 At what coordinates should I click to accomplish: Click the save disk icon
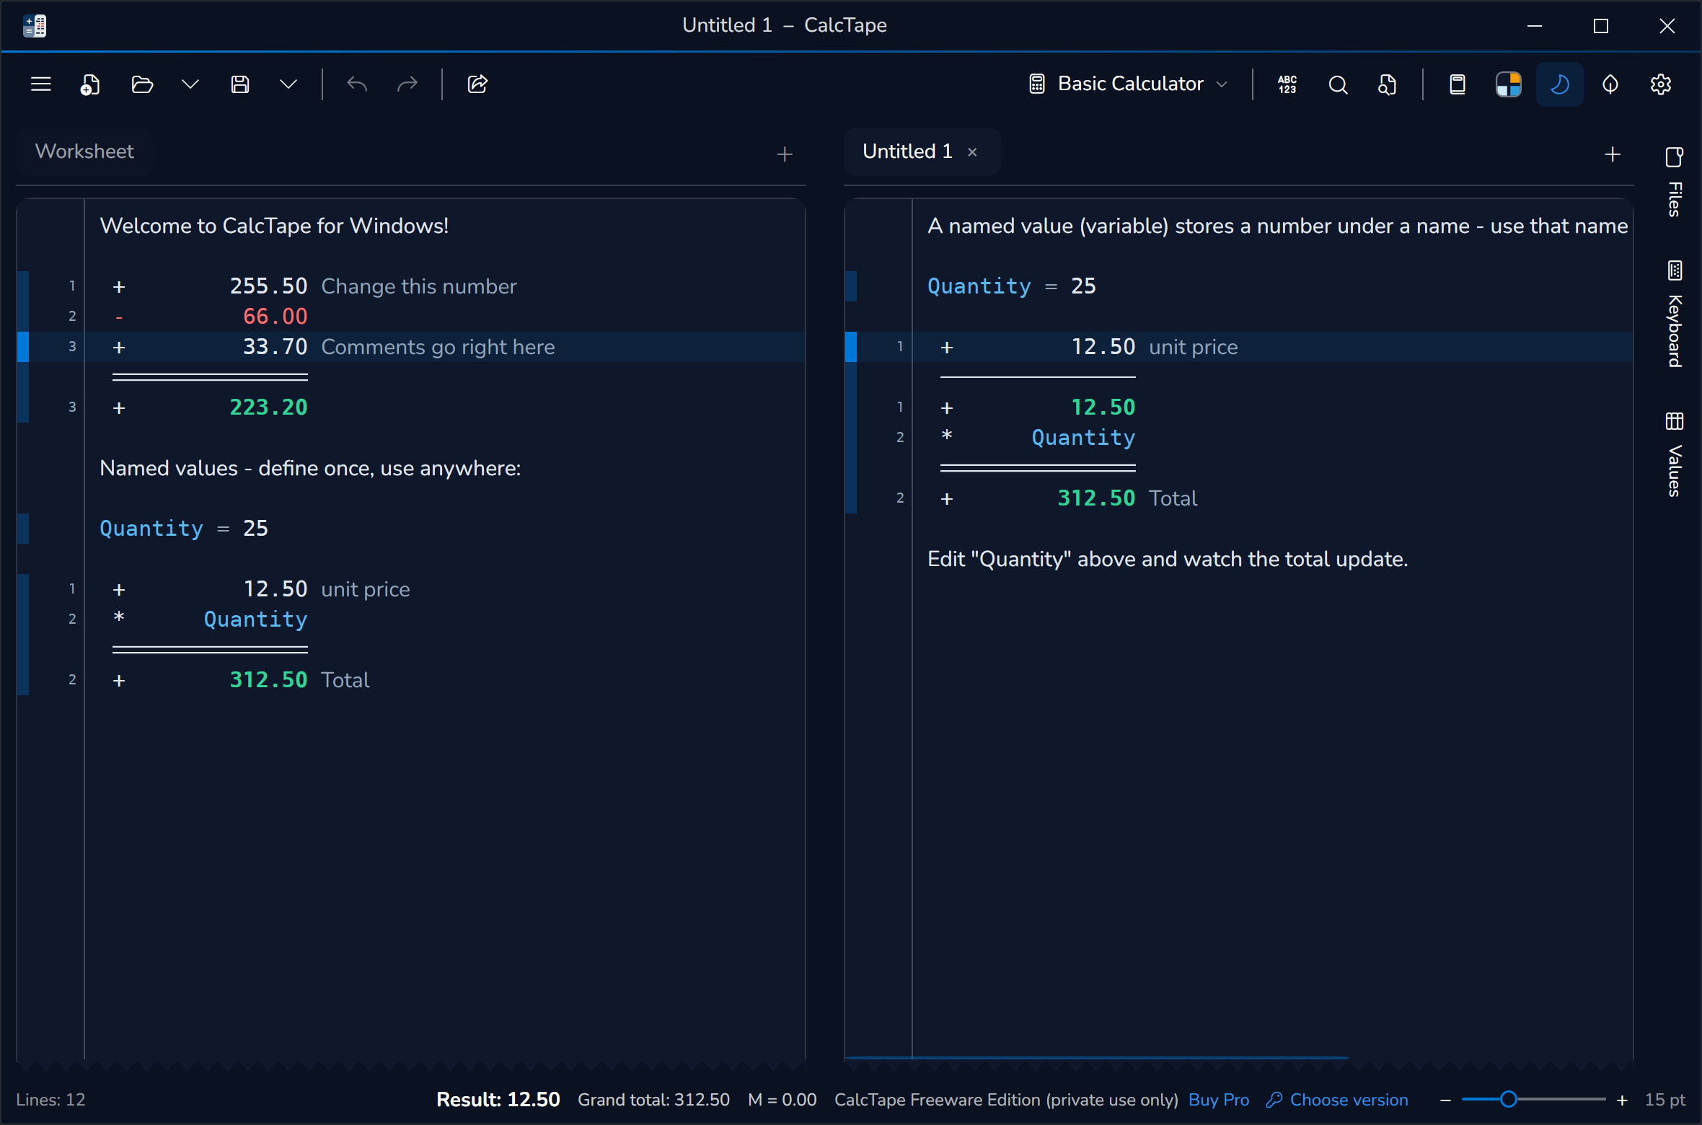tap(240, 84)
